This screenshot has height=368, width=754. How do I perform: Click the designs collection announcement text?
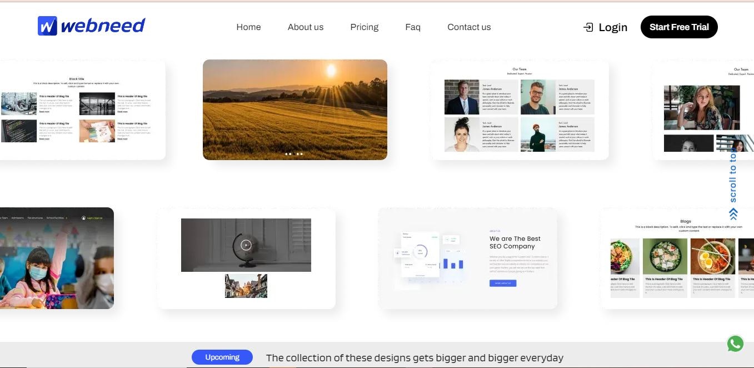(415, 358)
